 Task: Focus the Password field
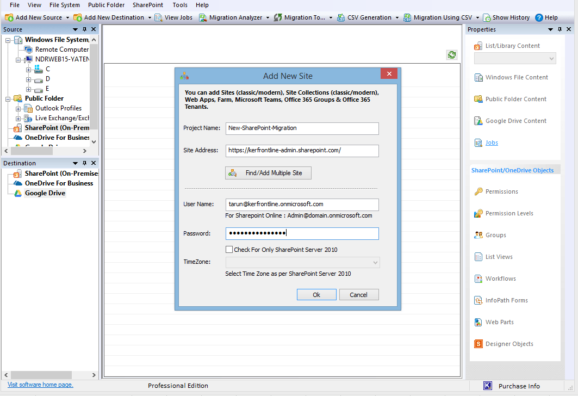[302, 233]
